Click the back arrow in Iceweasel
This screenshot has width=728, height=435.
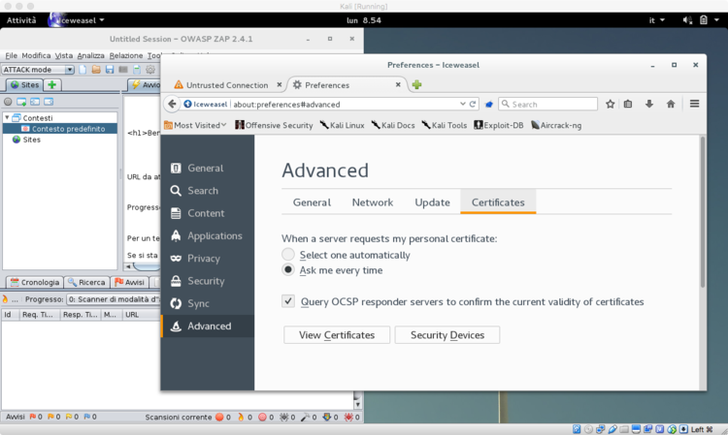pos(172,104)
